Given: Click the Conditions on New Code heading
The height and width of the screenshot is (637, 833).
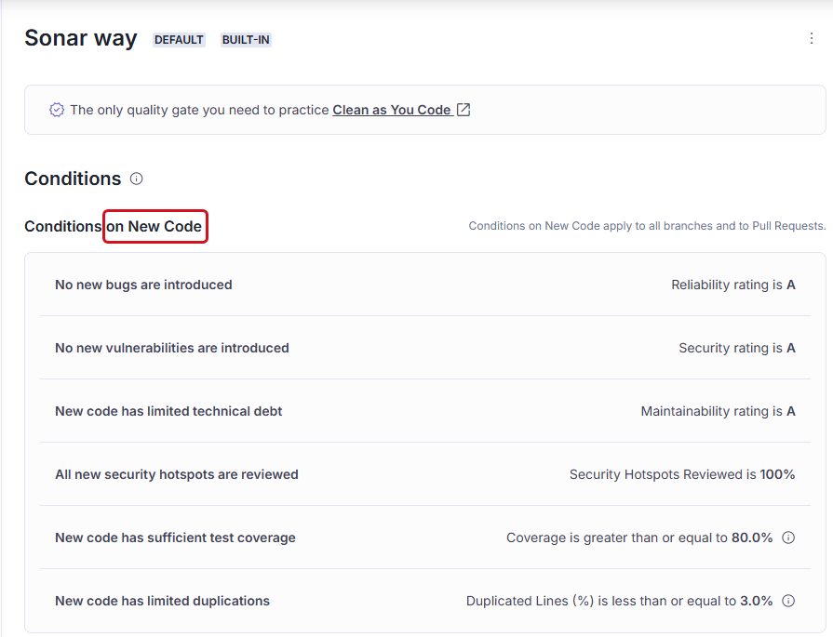Looking at the screenshot, I should (114, 227).
